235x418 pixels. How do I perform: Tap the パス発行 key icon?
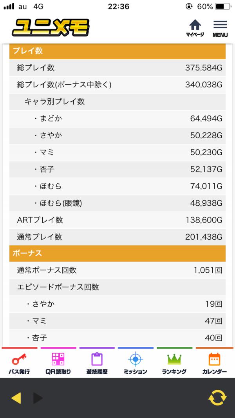[x=19, y=363]
